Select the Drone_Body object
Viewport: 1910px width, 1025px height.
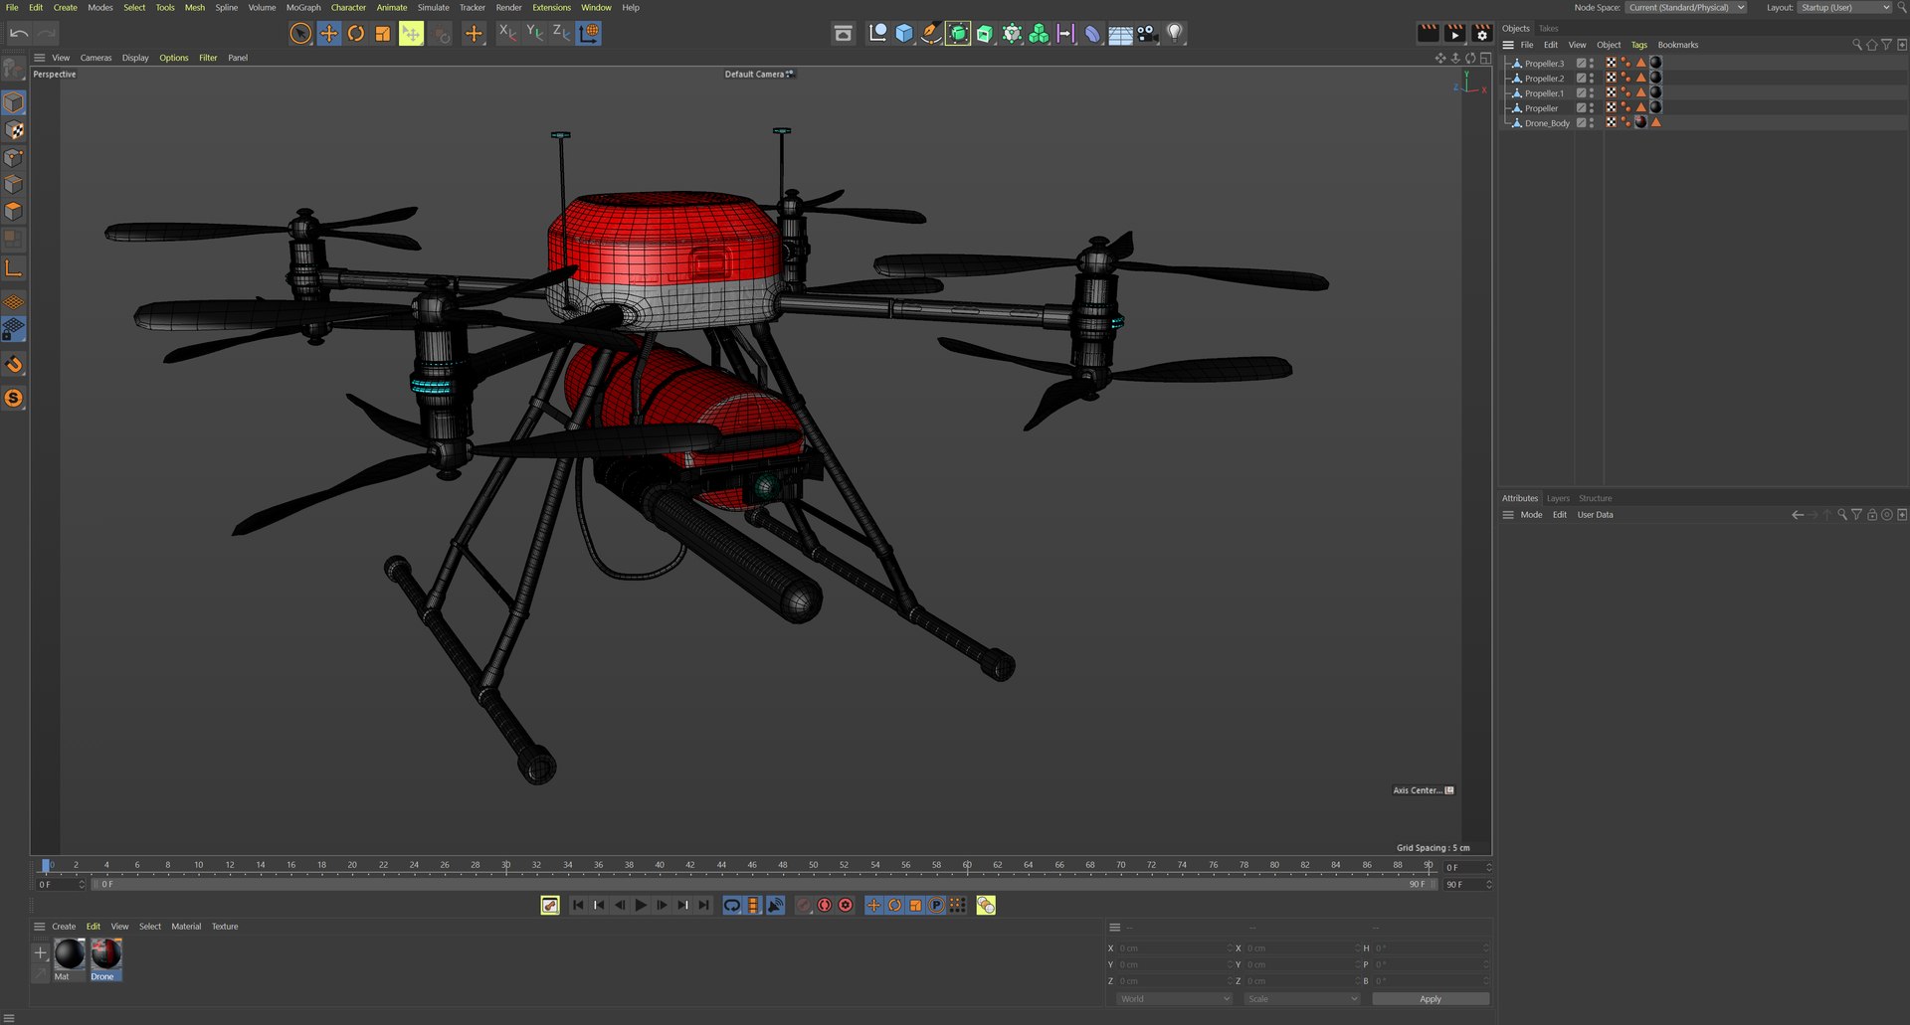pos(1547,123)
